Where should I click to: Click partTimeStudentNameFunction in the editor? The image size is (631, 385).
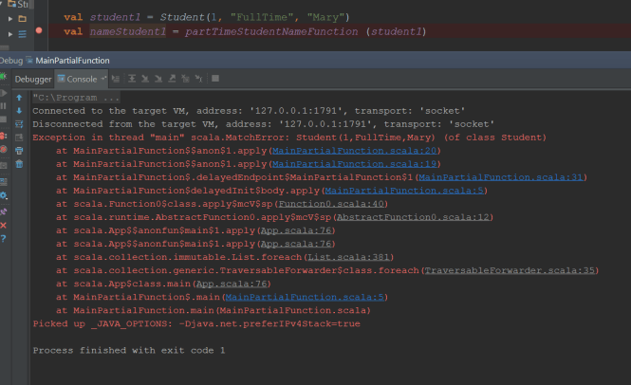coord(271,31)
